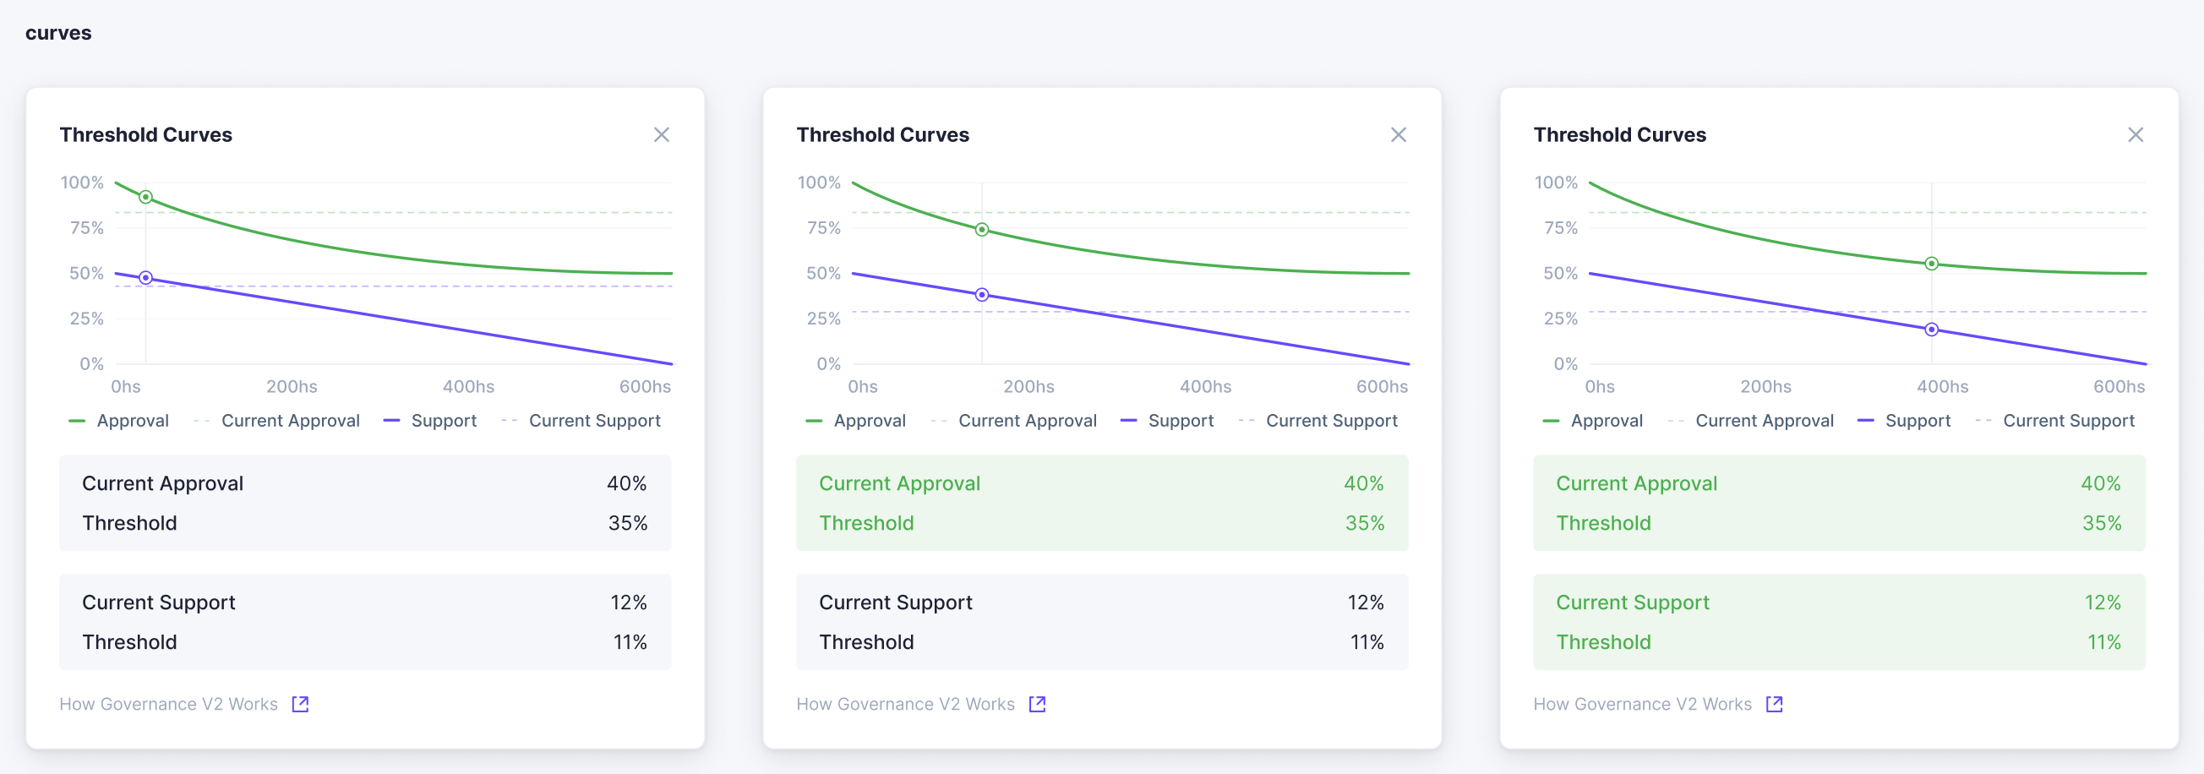Image resolution: width=2204 pixels, height=774 pixels.
Task: Click the highlighted Current Support Threshold row in the right card
Action: 1838,641
